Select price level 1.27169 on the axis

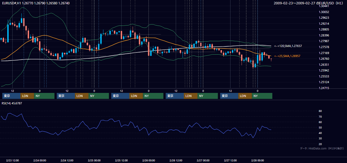324,53
